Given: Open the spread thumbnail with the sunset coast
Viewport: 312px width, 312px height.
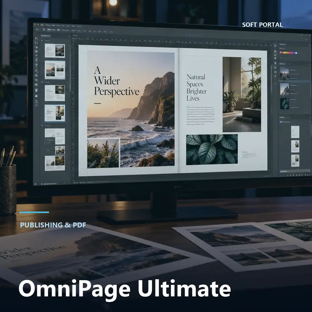Looking at the screenshot, I should pos(55,70).
